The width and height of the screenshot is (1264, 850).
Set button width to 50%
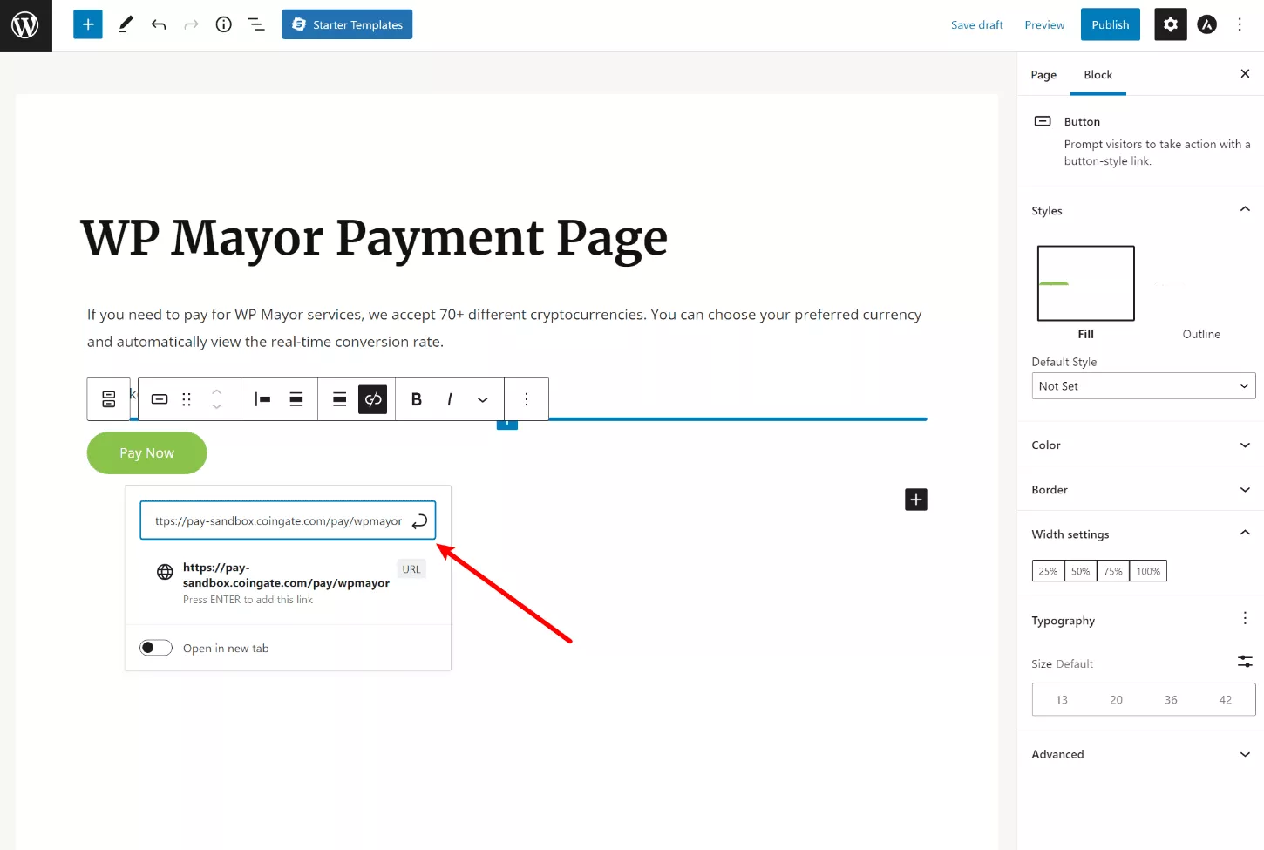tap(1080, 571)
